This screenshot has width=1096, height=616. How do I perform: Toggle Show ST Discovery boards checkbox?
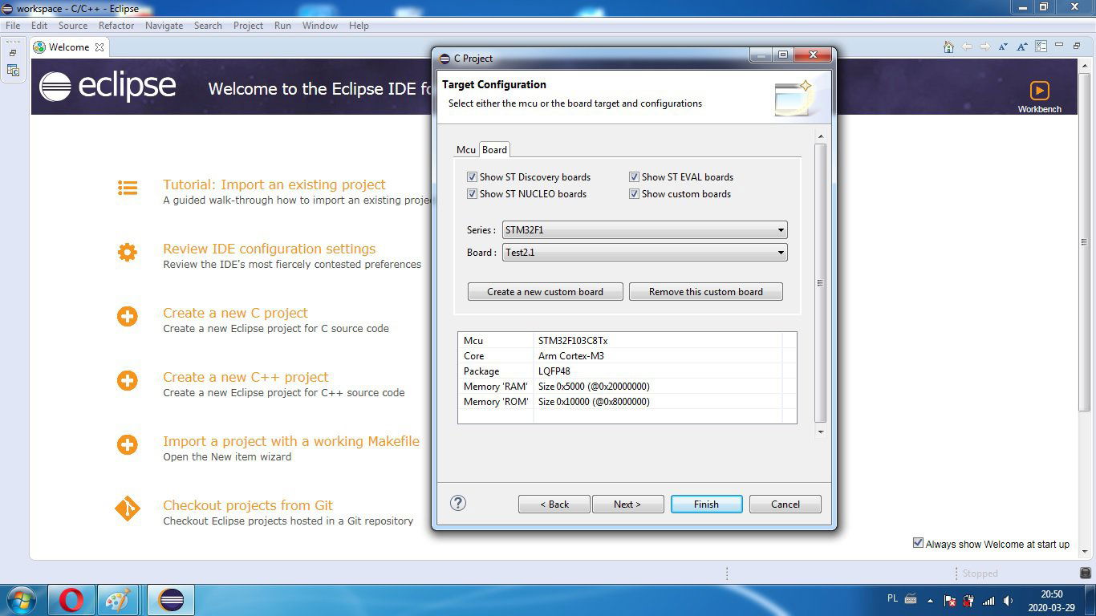[x=472, y=176]
